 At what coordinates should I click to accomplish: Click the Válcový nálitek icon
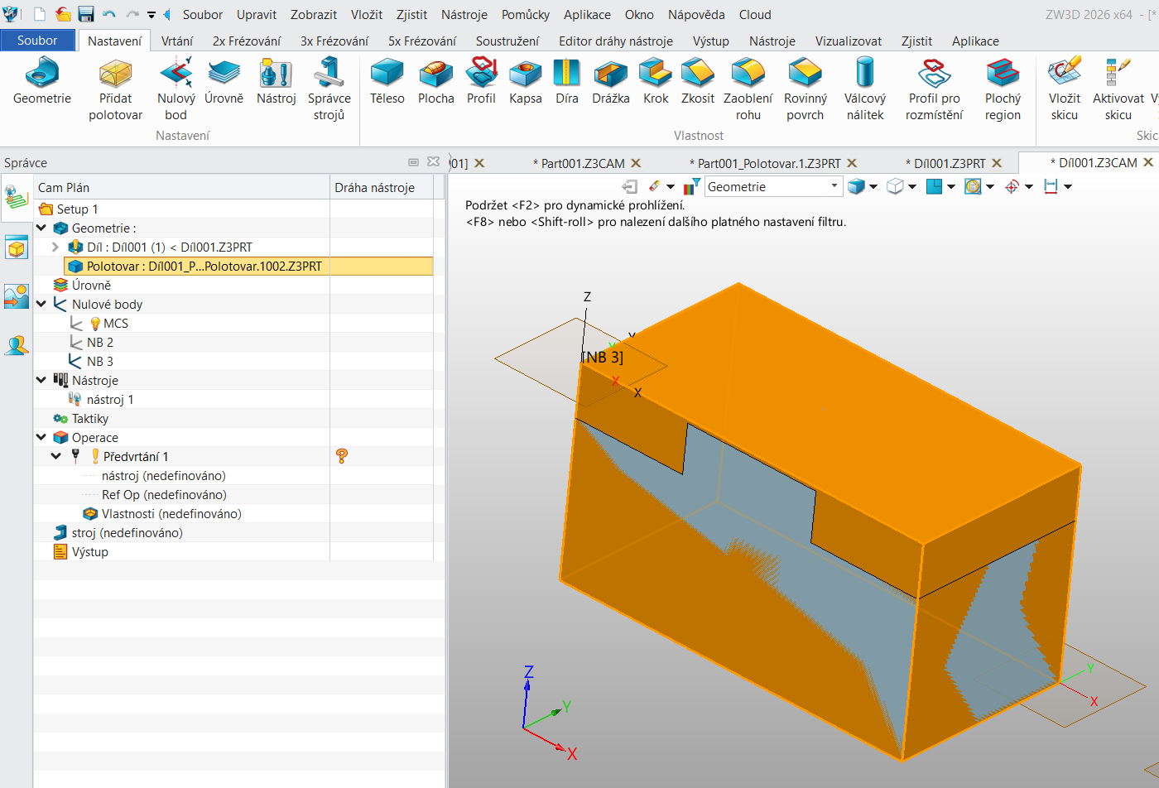865,74
